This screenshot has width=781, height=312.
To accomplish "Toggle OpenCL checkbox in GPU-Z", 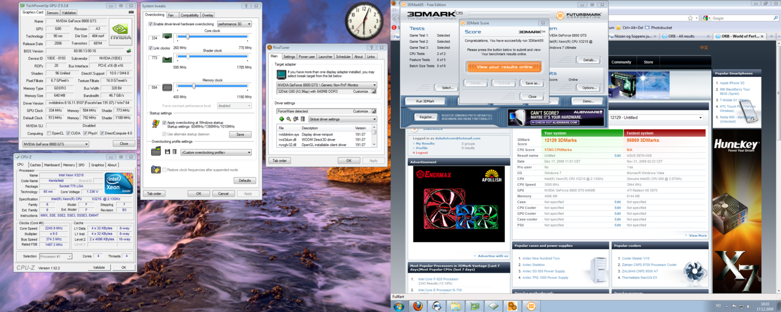I will coord(50,133).
